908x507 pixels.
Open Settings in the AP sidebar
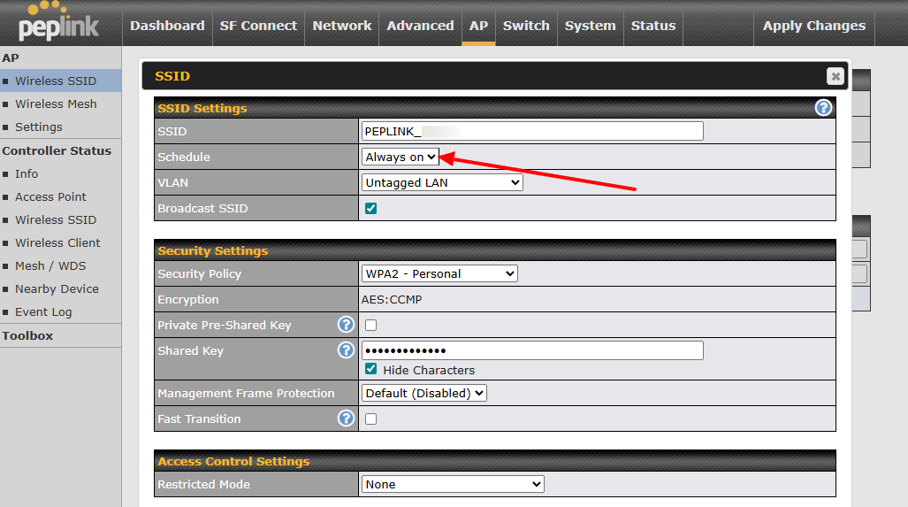(x=39, y=127)
